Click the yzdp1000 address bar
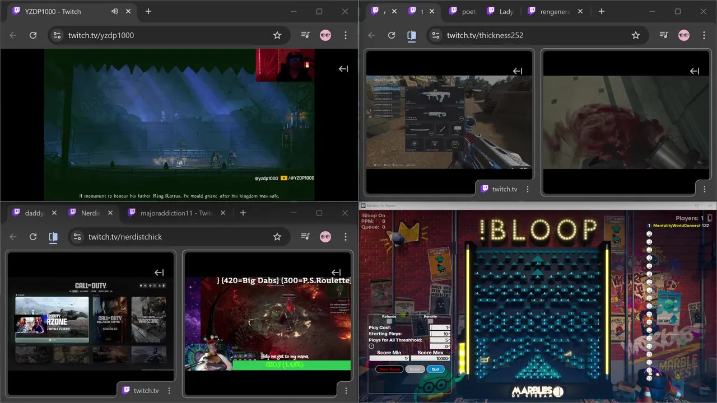This screenshot has width=717, height=403. [x=168, y=35]
